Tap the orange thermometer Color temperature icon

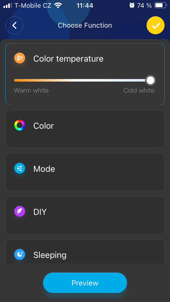[x=20, y=58]
